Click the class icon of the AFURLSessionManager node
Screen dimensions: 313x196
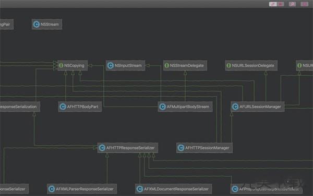235,107
